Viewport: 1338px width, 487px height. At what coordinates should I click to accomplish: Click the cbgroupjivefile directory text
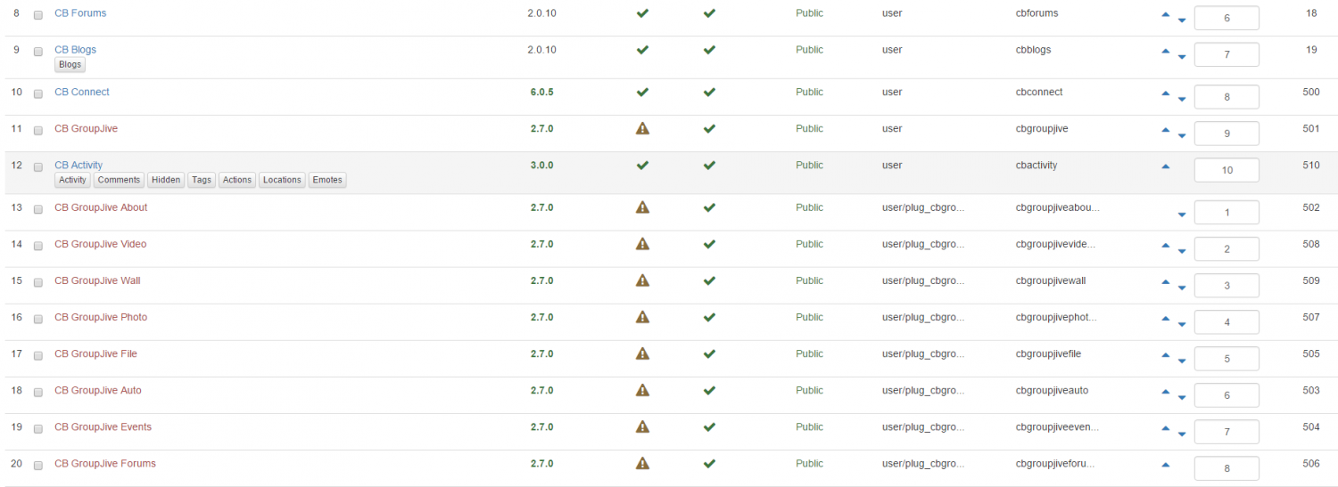(1048, 353)
